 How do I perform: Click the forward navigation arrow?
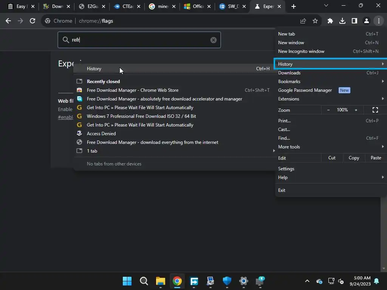tap(20, 21)
